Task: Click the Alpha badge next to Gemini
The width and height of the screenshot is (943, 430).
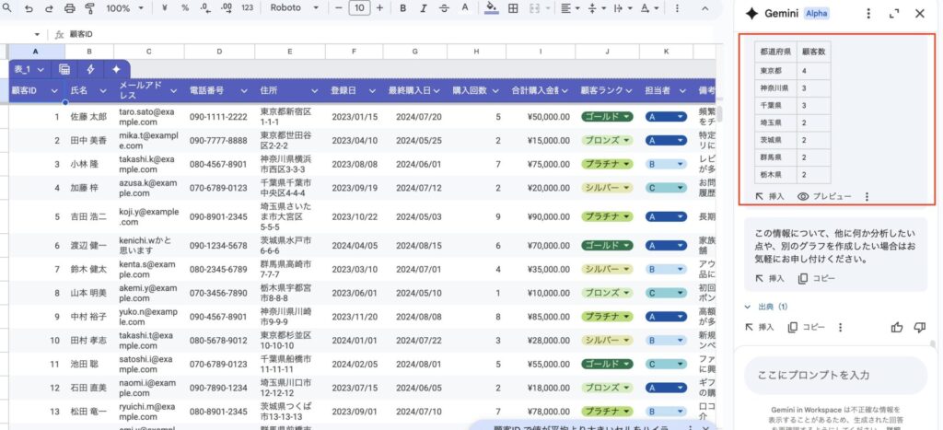Action: (x=817, y=14)
